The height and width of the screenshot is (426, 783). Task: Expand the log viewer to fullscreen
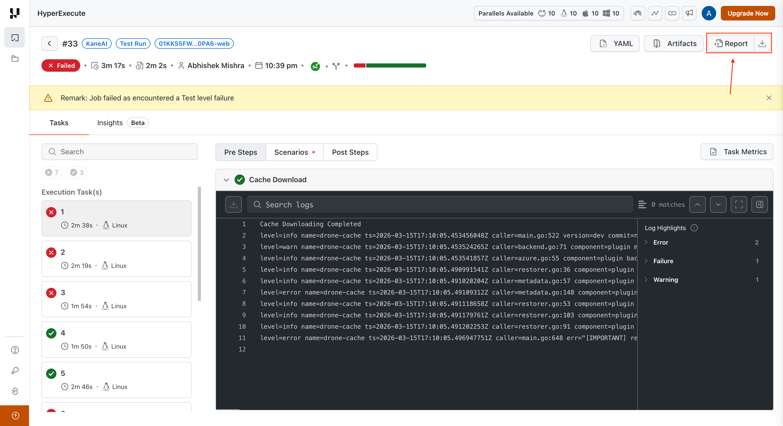point(739,204)
